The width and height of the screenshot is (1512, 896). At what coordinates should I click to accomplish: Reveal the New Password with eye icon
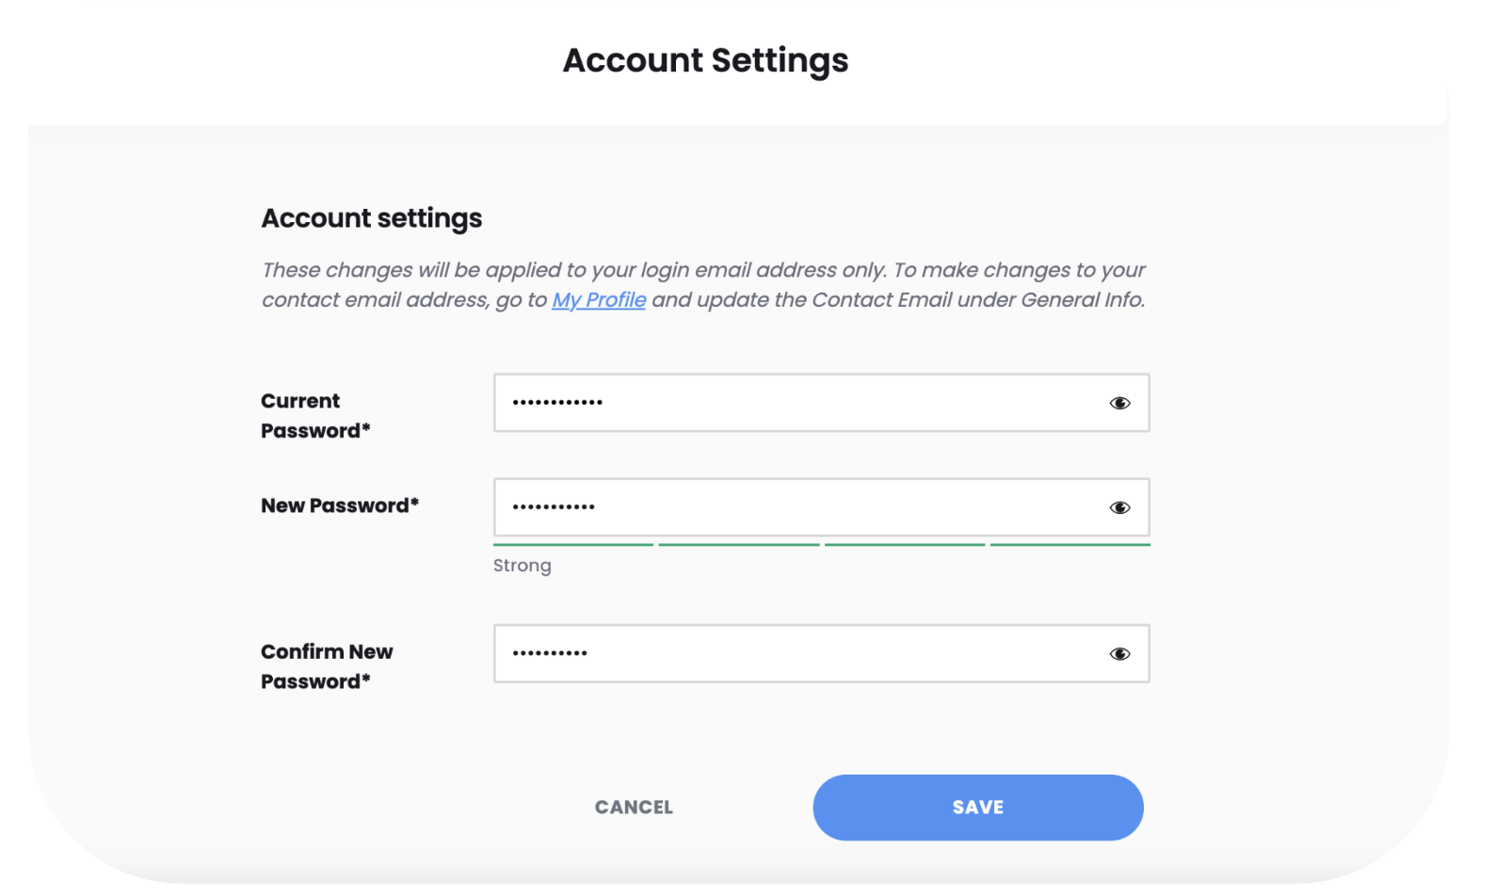(x=1119, y=507)
